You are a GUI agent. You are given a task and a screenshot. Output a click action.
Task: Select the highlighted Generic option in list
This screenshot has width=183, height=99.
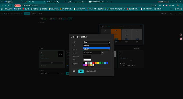pos(97,48)
